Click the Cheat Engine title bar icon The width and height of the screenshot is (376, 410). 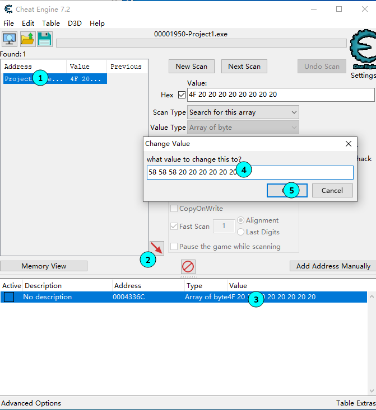coord(8,9)
